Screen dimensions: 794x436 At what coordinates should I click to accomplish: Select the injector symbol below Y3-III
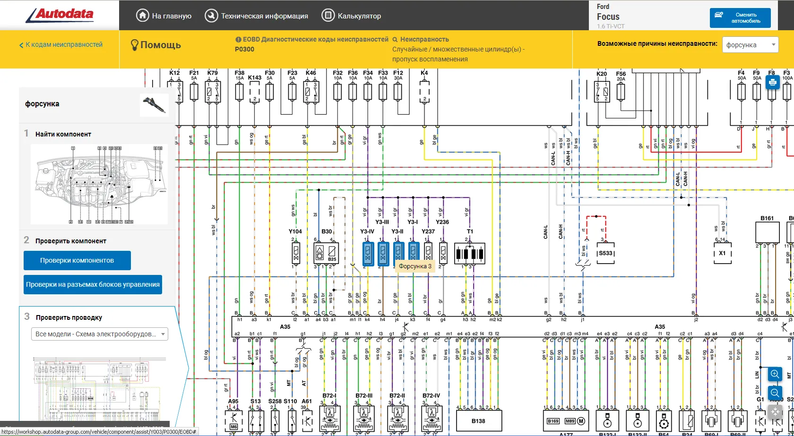point(383,254)
